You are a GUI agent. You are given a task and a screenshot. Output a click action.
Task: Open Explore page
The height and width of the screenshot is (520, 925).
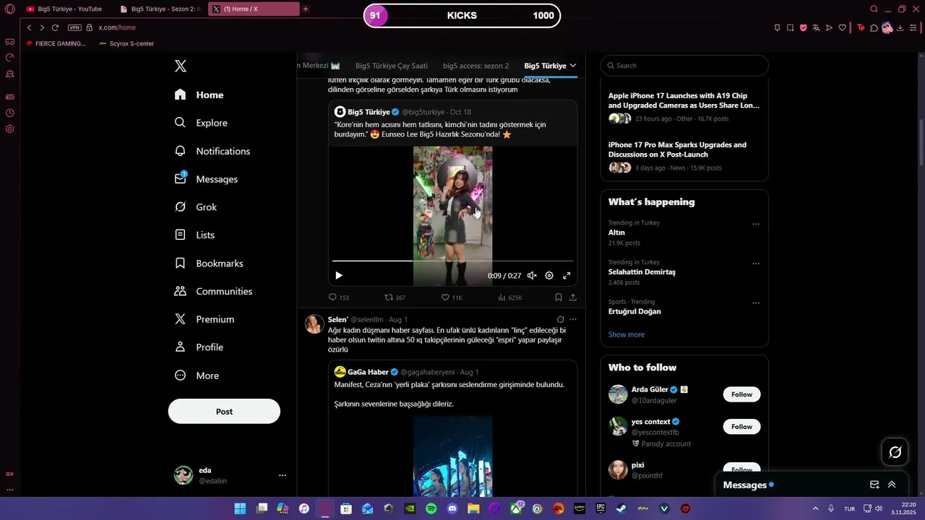point(201,123)
